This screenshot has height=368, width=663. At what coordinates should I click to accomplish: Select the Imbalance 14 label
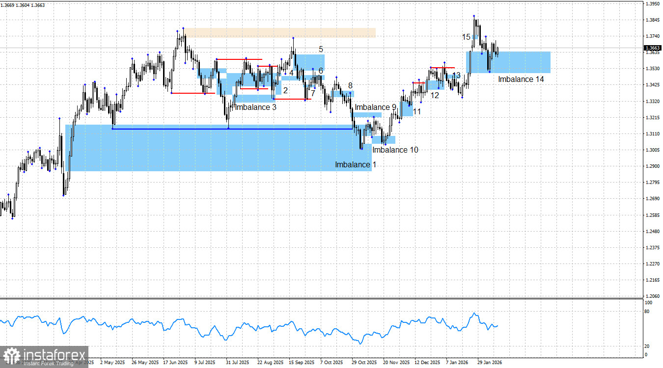click(x=521, y=79)
